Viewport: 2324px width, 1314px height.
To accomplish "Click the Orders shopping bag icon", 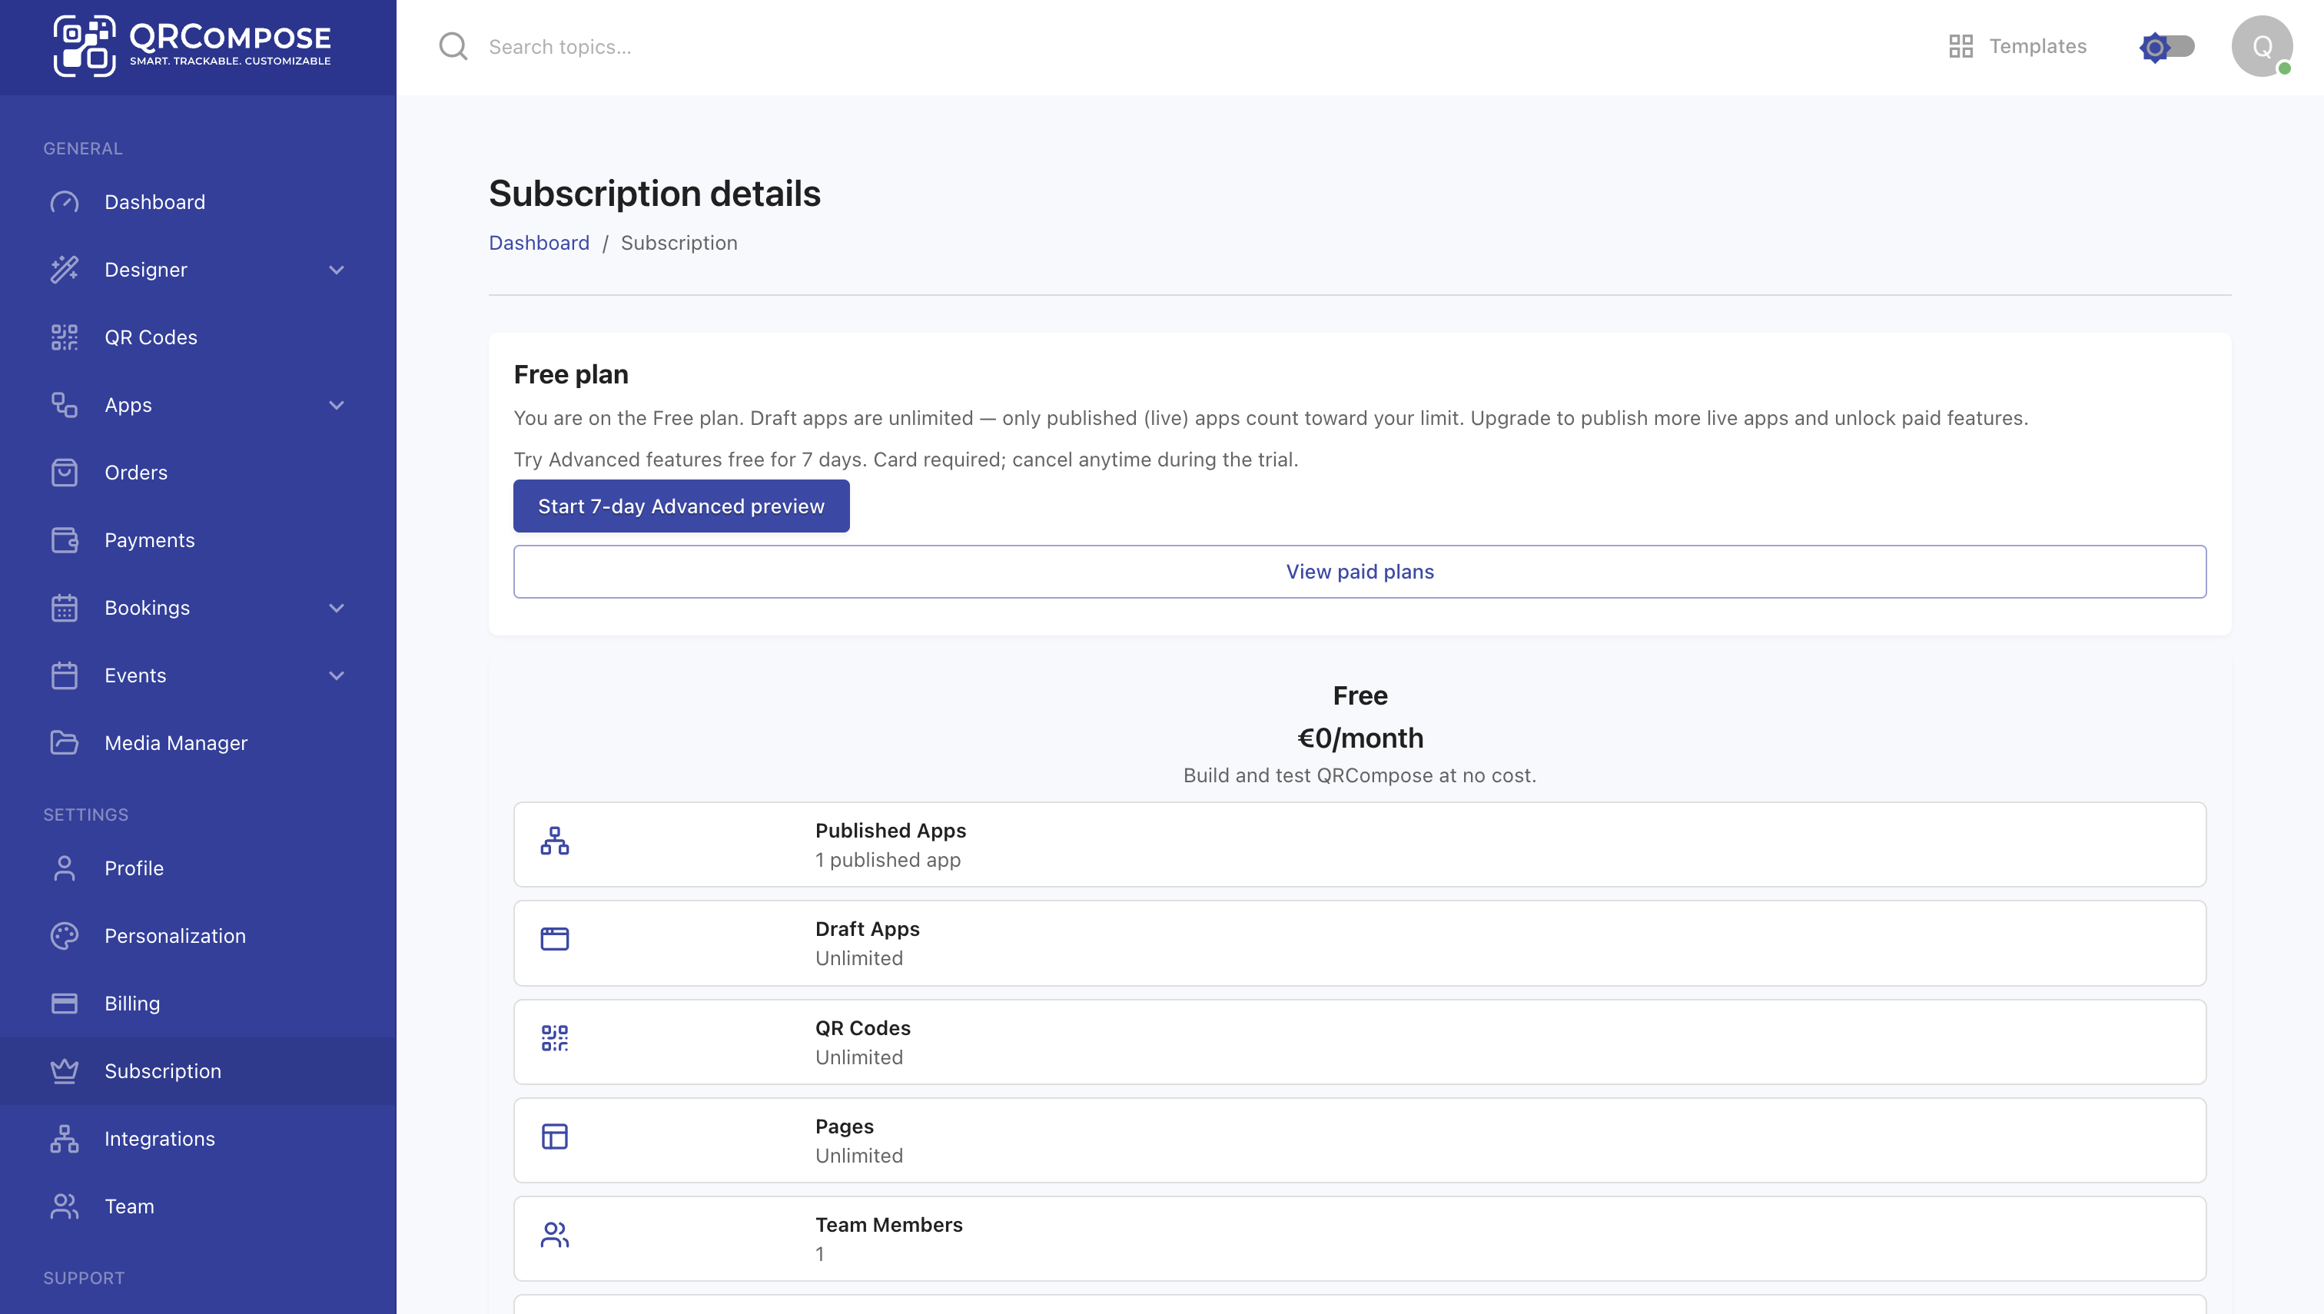I will (x=64, y=473).
